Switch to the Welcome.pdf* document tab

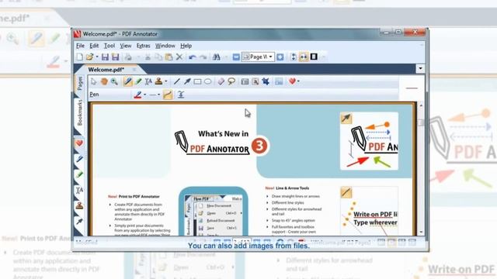point(106,70)
